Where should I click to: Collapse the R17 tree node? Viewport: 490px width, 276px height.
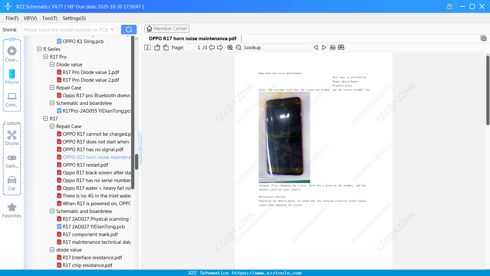46,119
